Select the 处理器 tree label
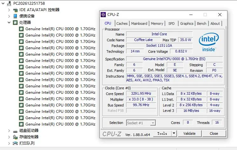The height and width of the screenshot is (150, 237). tap(25, 23)
